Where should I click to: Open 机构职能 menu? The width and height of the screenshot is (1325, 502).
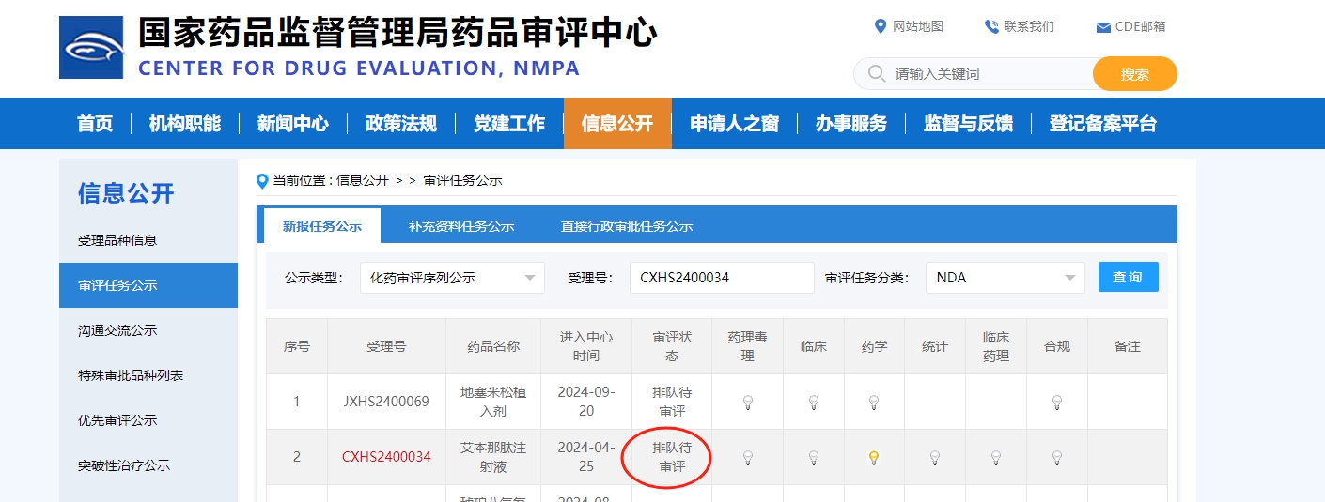pyautogui.click(x=185, y=124)
